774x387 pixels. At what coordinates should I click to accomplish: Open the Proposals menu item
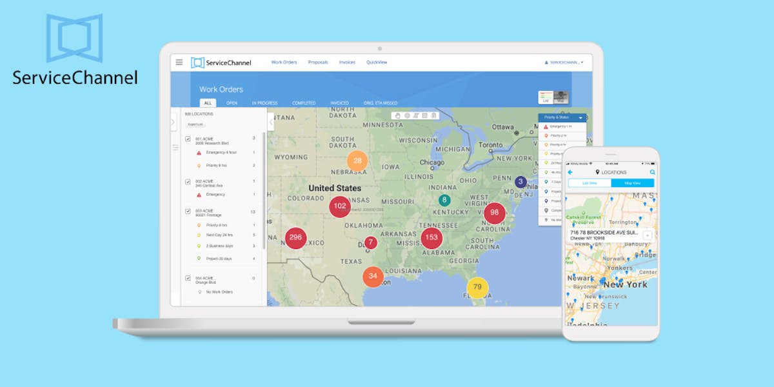tap(319, 62)
